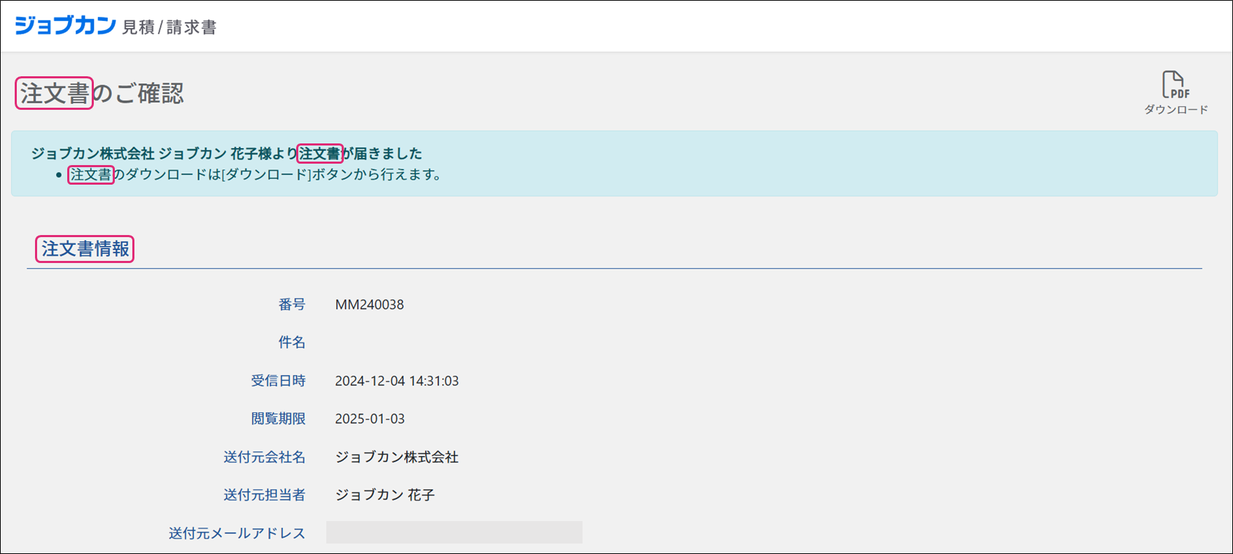Click the 番号 field label
This screenshot has height=554, width=1233.
coord(291,304)
